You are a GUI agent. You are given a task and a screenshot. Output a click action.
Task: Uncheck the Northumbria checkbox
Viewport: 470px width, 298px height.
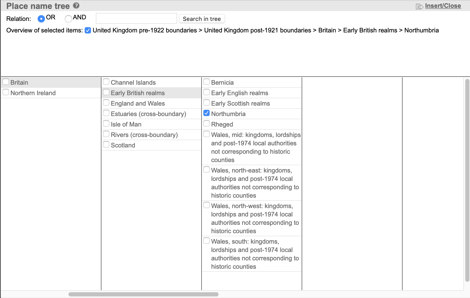pyautogui.click(x=207, y=113)
